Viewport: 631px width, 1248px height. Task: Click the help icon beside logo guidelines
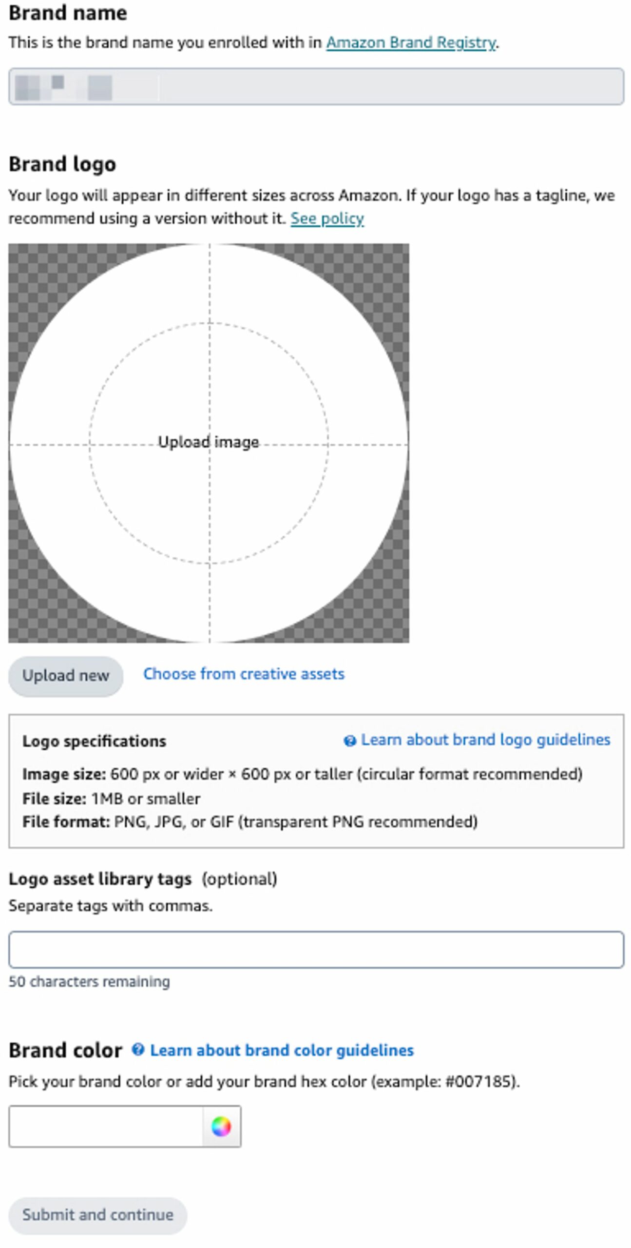[349, 741]
